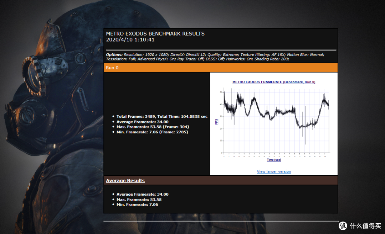Image resolution: width=385 pixels, height=234 pixels.
Task: Click 'Max. Framerate: 53.58 (Frame: 304)'
Action: (x=153, y=127)
